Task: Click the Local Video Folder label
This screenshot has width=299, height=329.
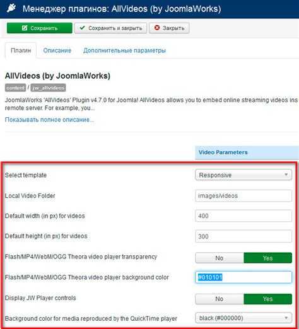Action: tap(30, 196)
